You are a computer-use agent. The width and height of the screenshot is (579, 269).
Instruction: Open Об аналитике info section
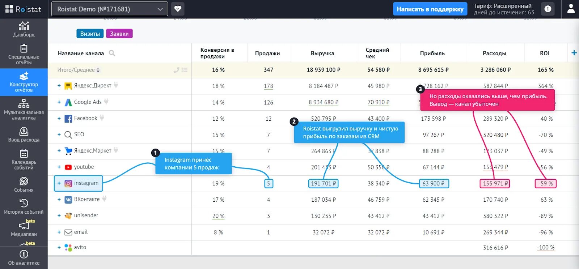[24, 257]
